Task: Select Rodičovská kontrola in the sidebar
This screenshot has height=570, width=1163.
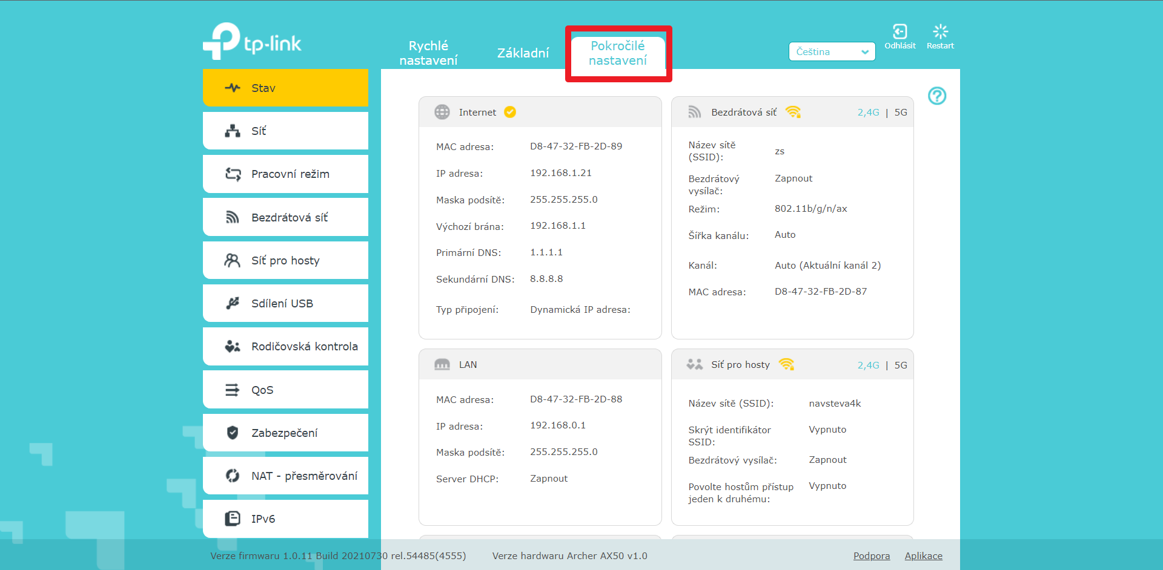Action: click(285, 347)
